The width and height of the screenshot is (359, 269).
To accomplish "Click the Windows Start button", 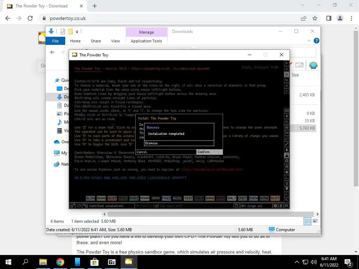I will click(8, 262).
